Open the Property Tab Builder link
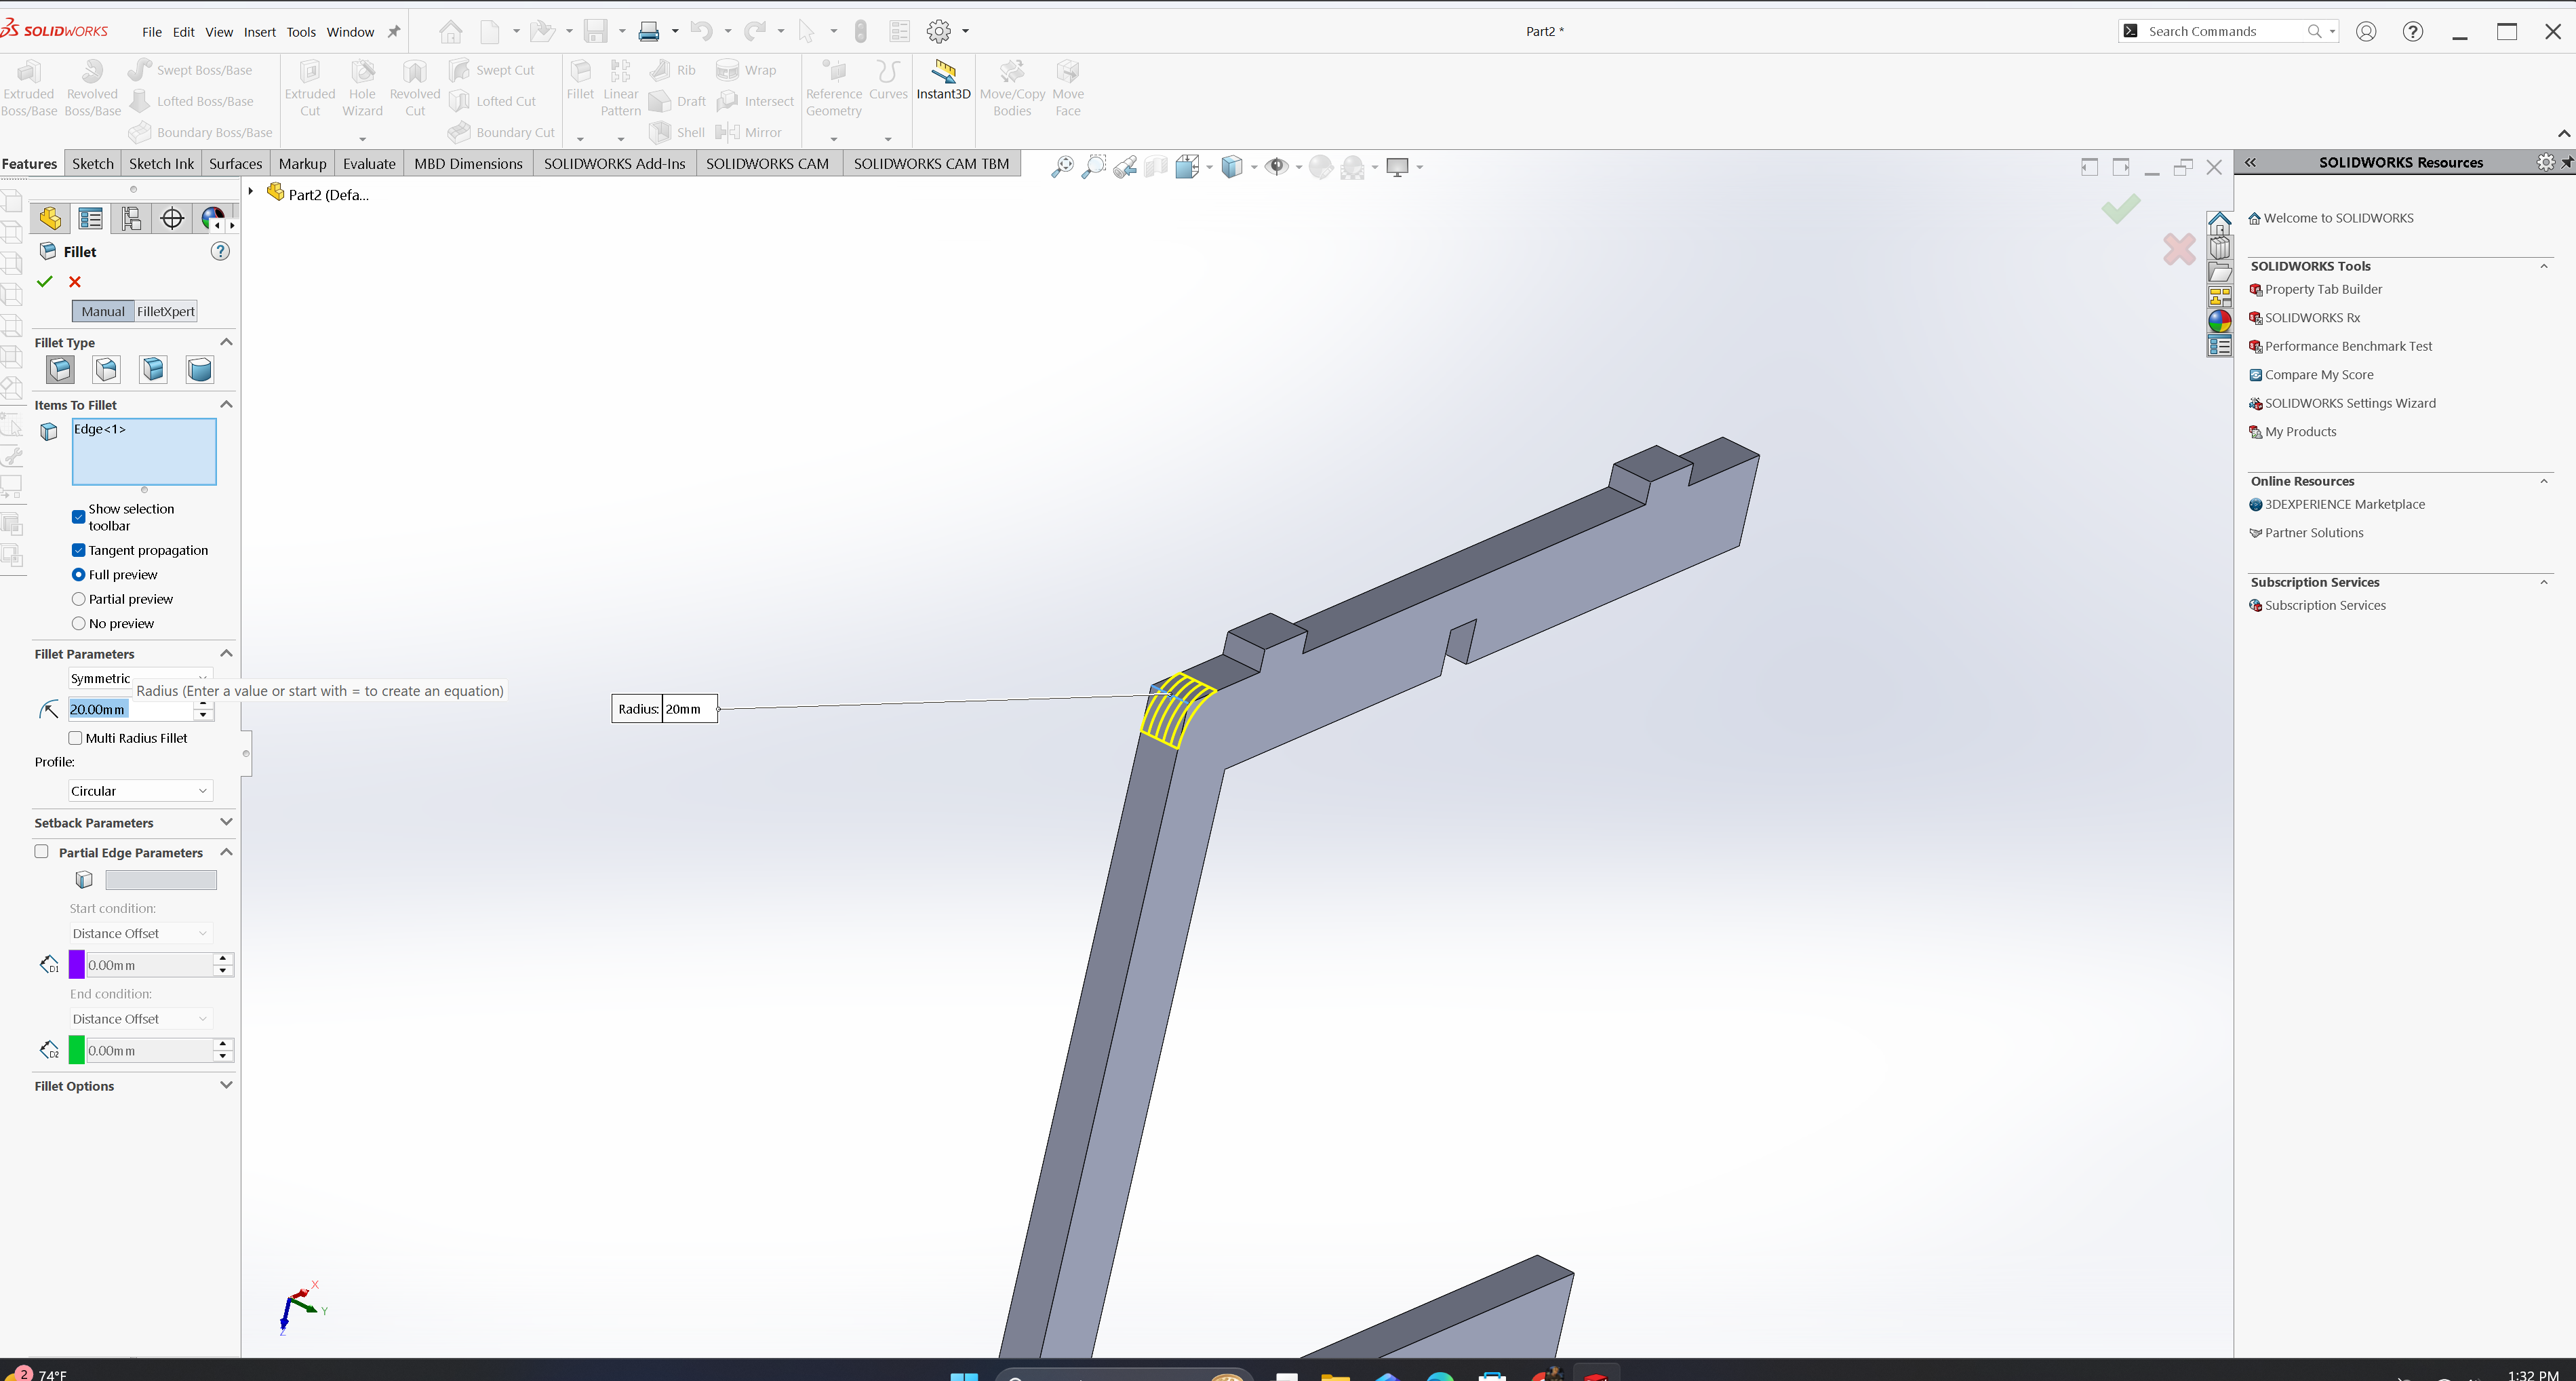The image size is (2576, 1381). tap(2322, 289)
